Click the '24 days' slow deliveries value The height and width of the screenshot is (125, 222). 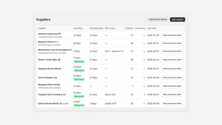94,43
